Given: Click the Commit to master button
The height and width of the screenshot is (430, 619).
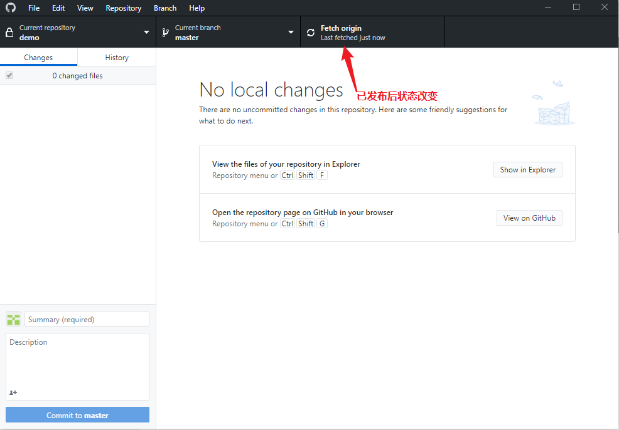Looking at the screenshot, I should click(x=77, y=415).
